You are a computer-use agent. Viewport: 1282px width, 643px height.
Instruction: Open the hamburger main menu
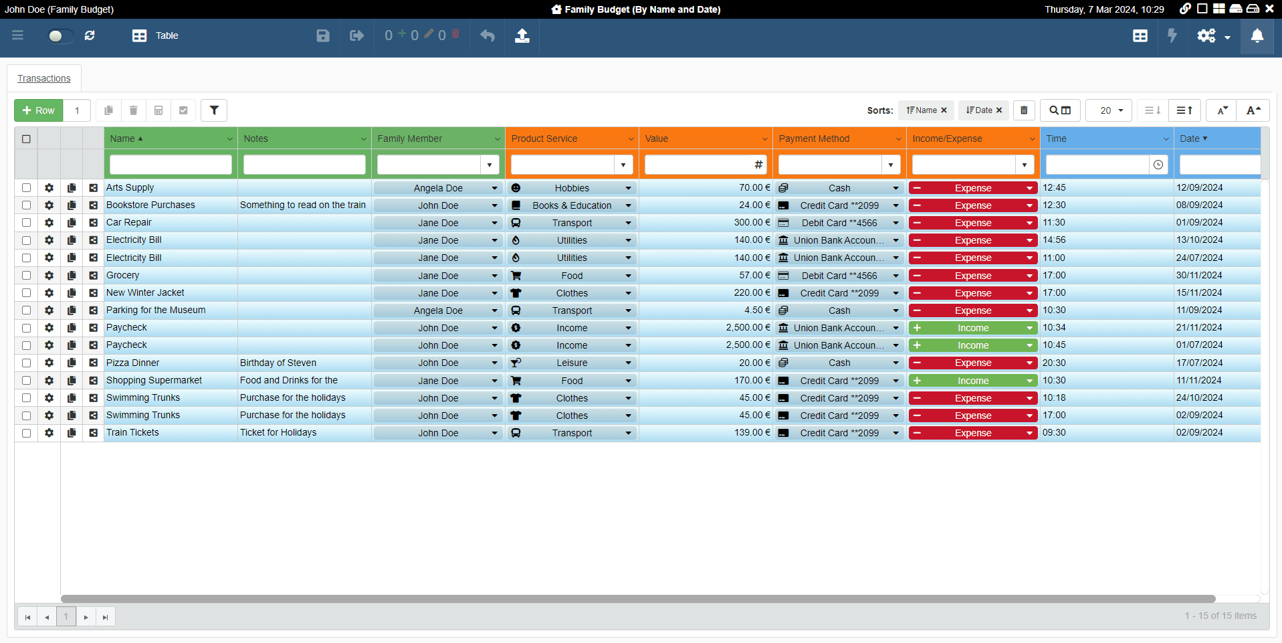point(18,35)
